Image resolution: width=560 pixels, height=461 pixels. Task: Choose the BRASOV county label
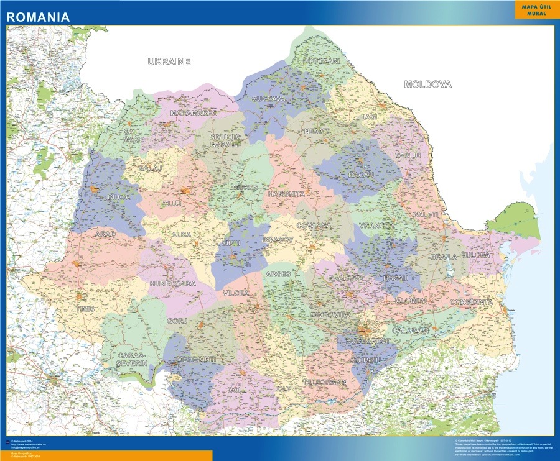point(278,240)
